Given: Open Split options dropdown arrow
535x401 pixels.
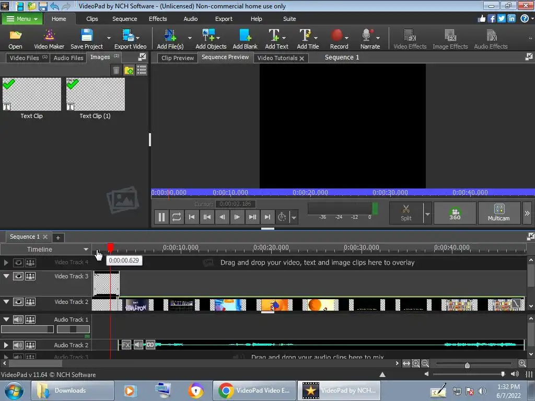Looking at the screenshot, I should point(427,214).
